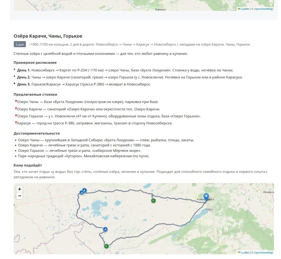Image resolution: width=281 pixels, height=259 pixels.
Task: Zoom out on the lakes route map
Action: [20, 196]
